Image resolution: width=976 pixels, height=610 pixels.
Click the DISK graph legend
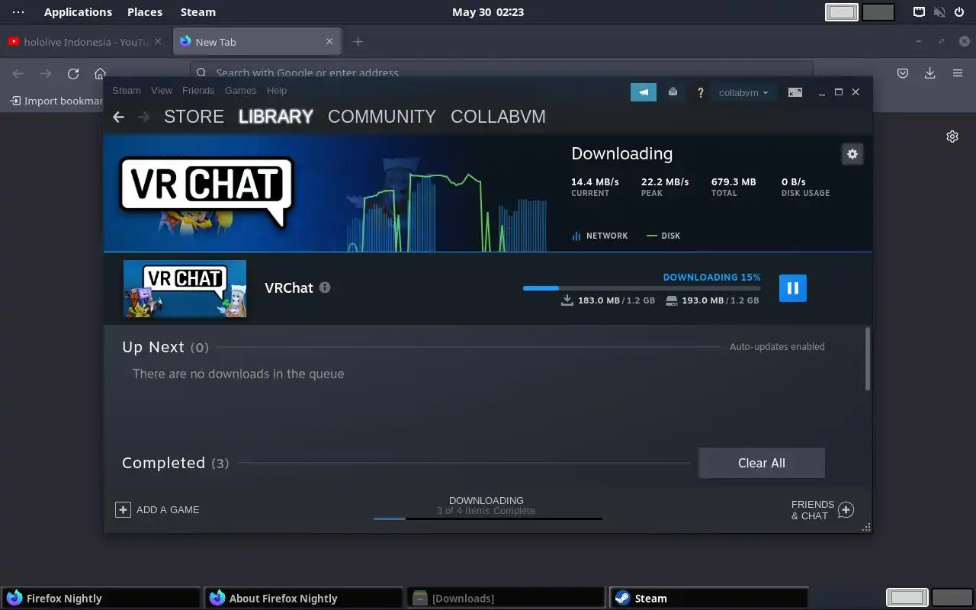point(663,236)
